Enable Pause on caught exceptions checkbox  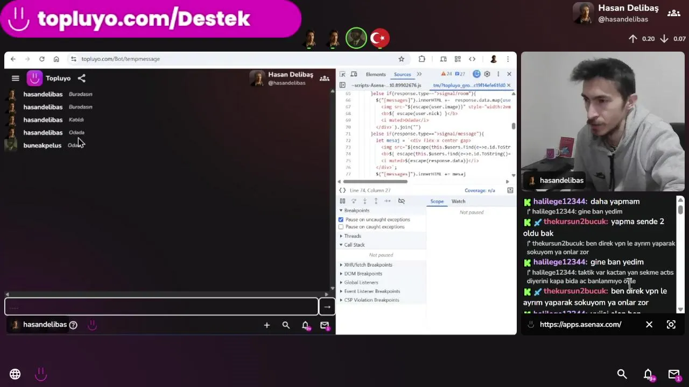coord(341,227)
